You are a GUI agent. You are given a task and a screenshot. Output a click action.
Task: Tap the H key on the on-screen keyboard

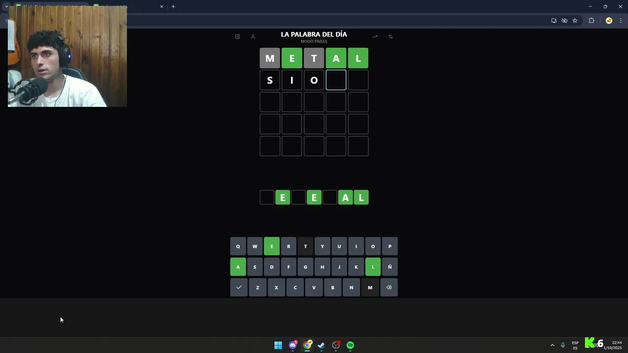pyautogui.click(x=322, y=267)
